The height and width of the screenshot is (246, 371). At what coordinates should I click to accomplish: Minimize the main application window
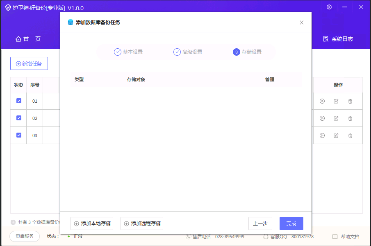(345, 7)
